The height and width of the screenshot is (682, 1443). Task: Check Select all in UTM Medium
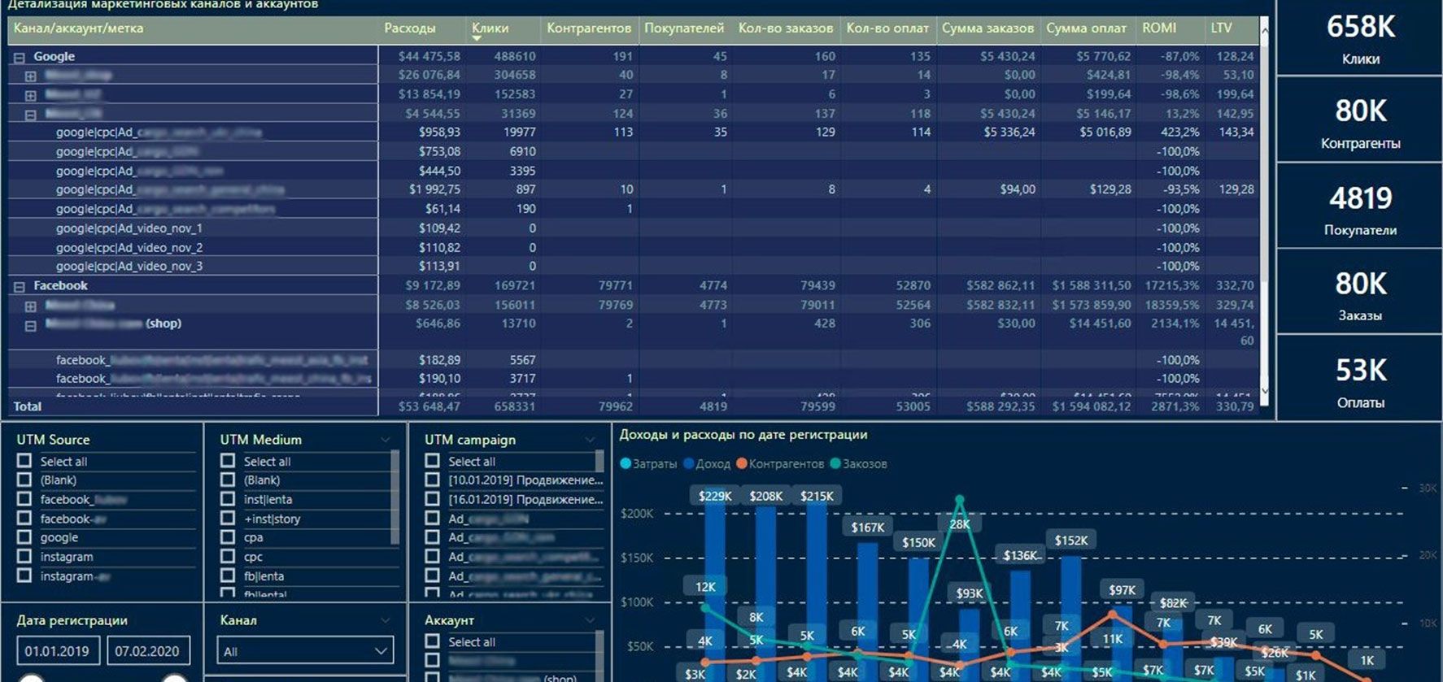(x=228, y=461)
